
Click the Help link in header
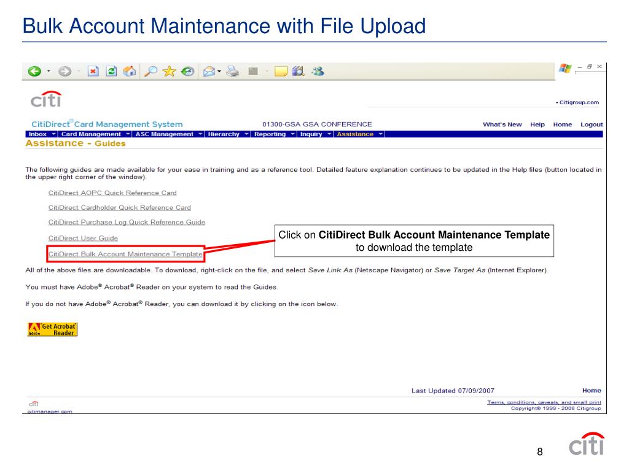537,124
